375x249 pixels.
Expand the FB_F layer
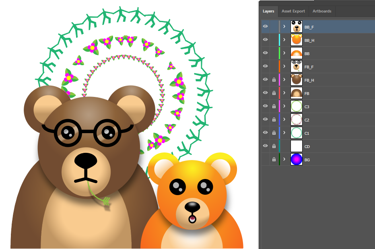coord(284,66)
